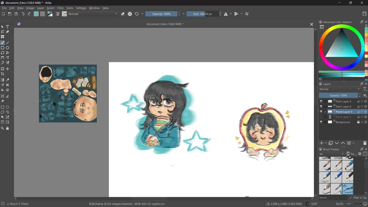Redo the last undone action
The height and width of the screenshot is (207, 368).
click(x=29, y=14)
